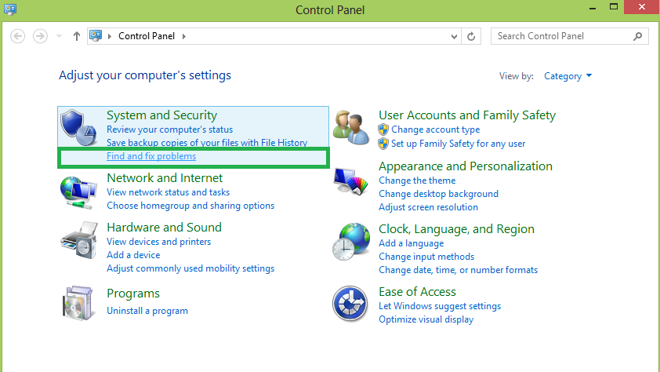Image resolution: width=660 pixels, height=372 pixels.
Task: Open Optimize visual display link
Action: [426, 319]
